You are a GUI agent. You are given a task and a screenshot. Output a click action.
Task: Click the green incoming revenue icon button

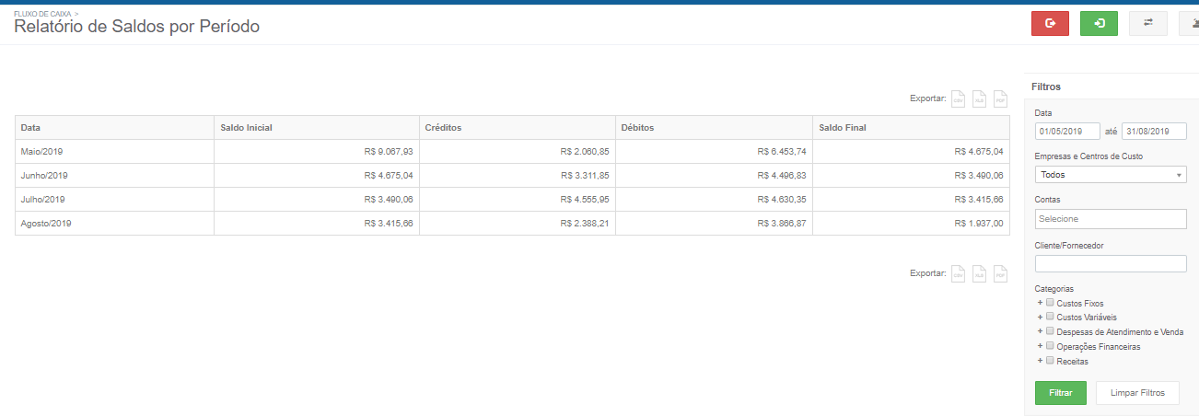pyautogui.click(x=1099, y=24)
